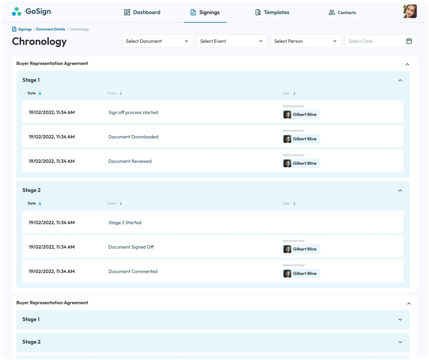Open the Select Document dropdown
The width and height of the screenshot is (429, 360).
tap(157, 41)
